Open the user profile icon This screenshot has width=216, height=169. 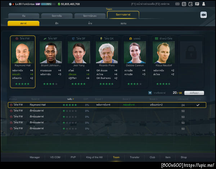pos(204,4)
